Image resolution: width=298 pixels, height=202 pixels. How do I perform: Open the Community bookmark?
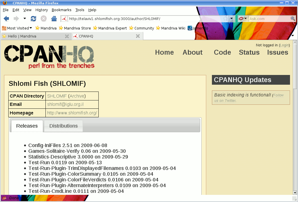tap(142, 28)
